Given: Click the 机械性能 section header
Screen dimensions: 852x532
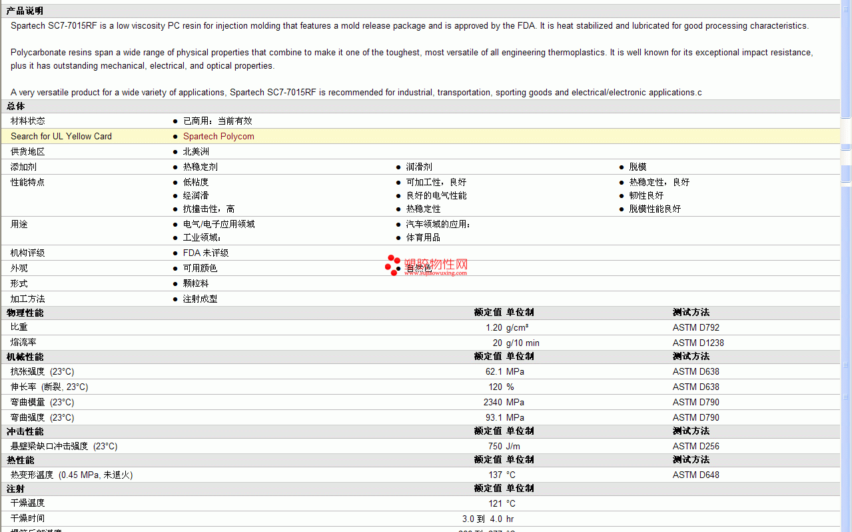Looking at the screenshot, I should tap(25, 357).
